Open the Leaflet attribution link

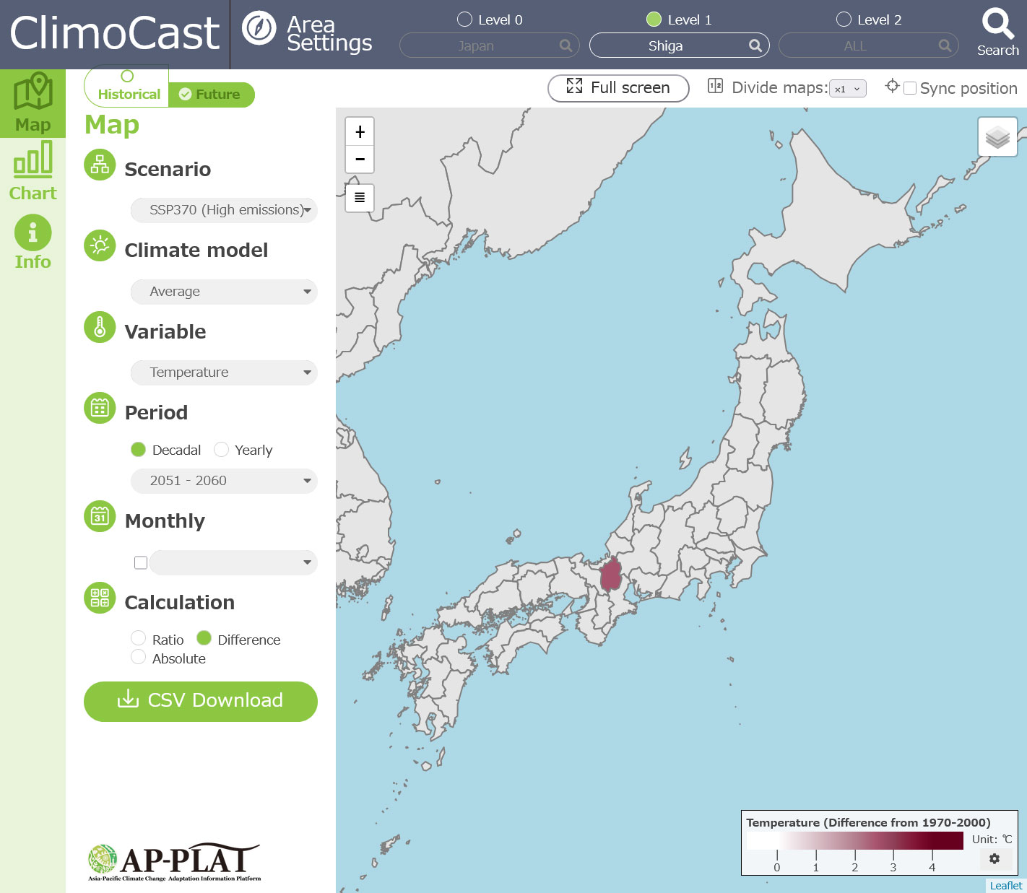tap(1005, 886)
